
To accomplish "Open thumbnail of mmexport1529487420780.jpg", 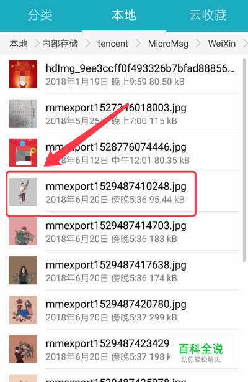I will (23, 310).
